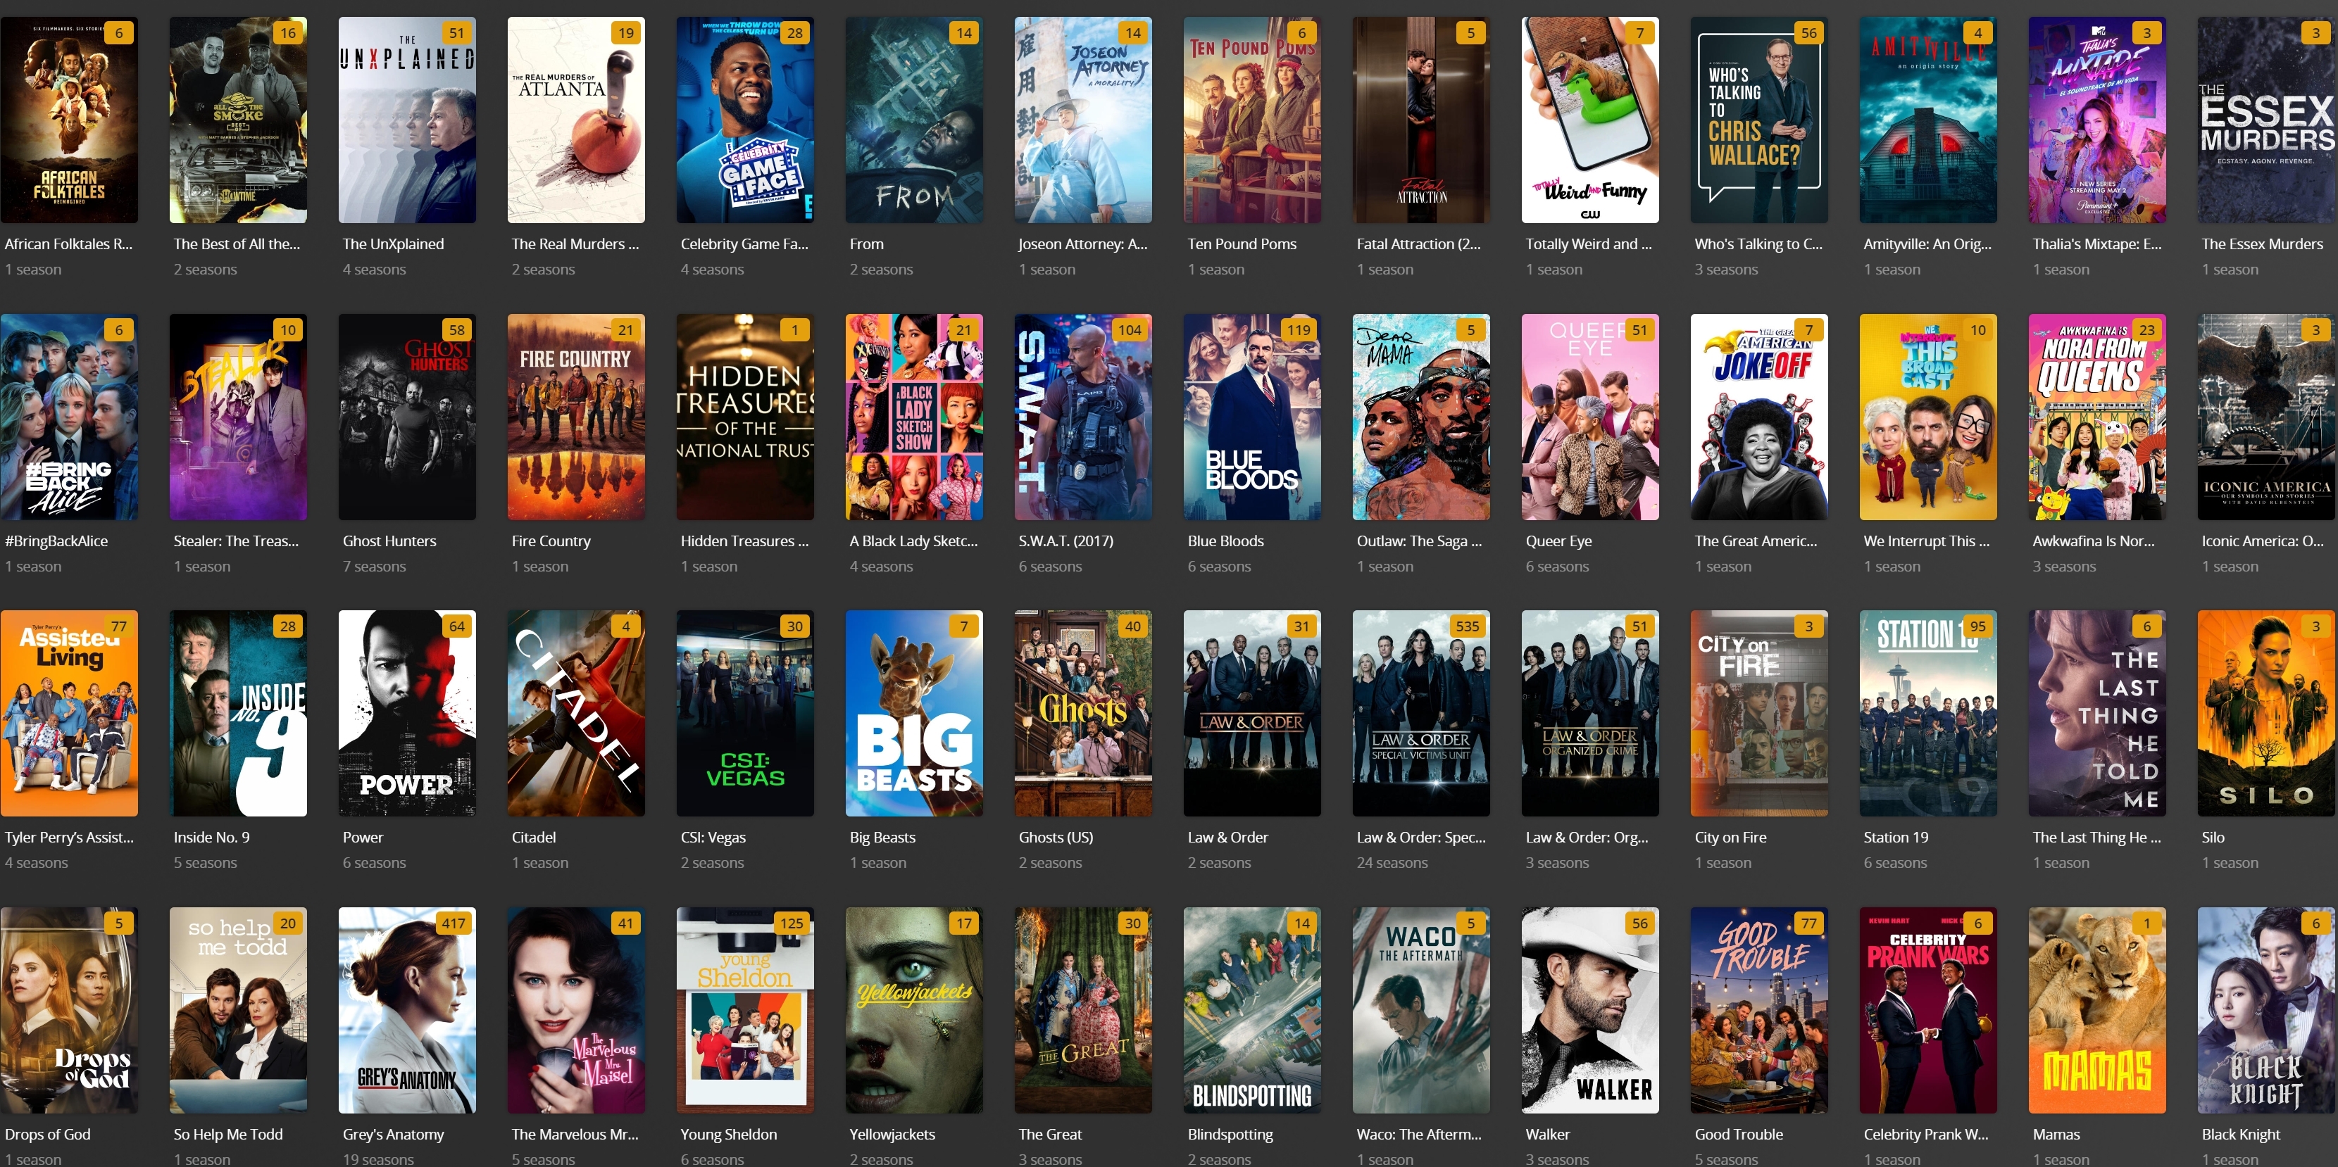Click the 'The Marvelous Mr...' title

[575, 1135]
